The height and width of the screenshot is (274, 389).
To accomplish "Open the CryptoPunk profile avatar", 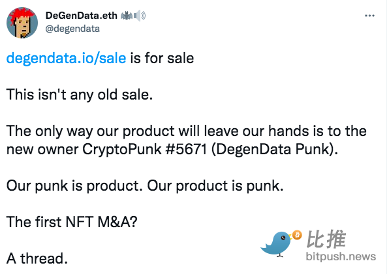I will point(22,23).
